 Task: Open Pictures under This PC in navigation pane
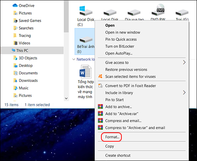pos(25,96)
